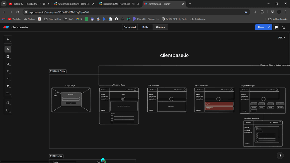Viewport: 290px width, 163px height.
Task: Select the Client Portal figure label
Action: [58, 71]
